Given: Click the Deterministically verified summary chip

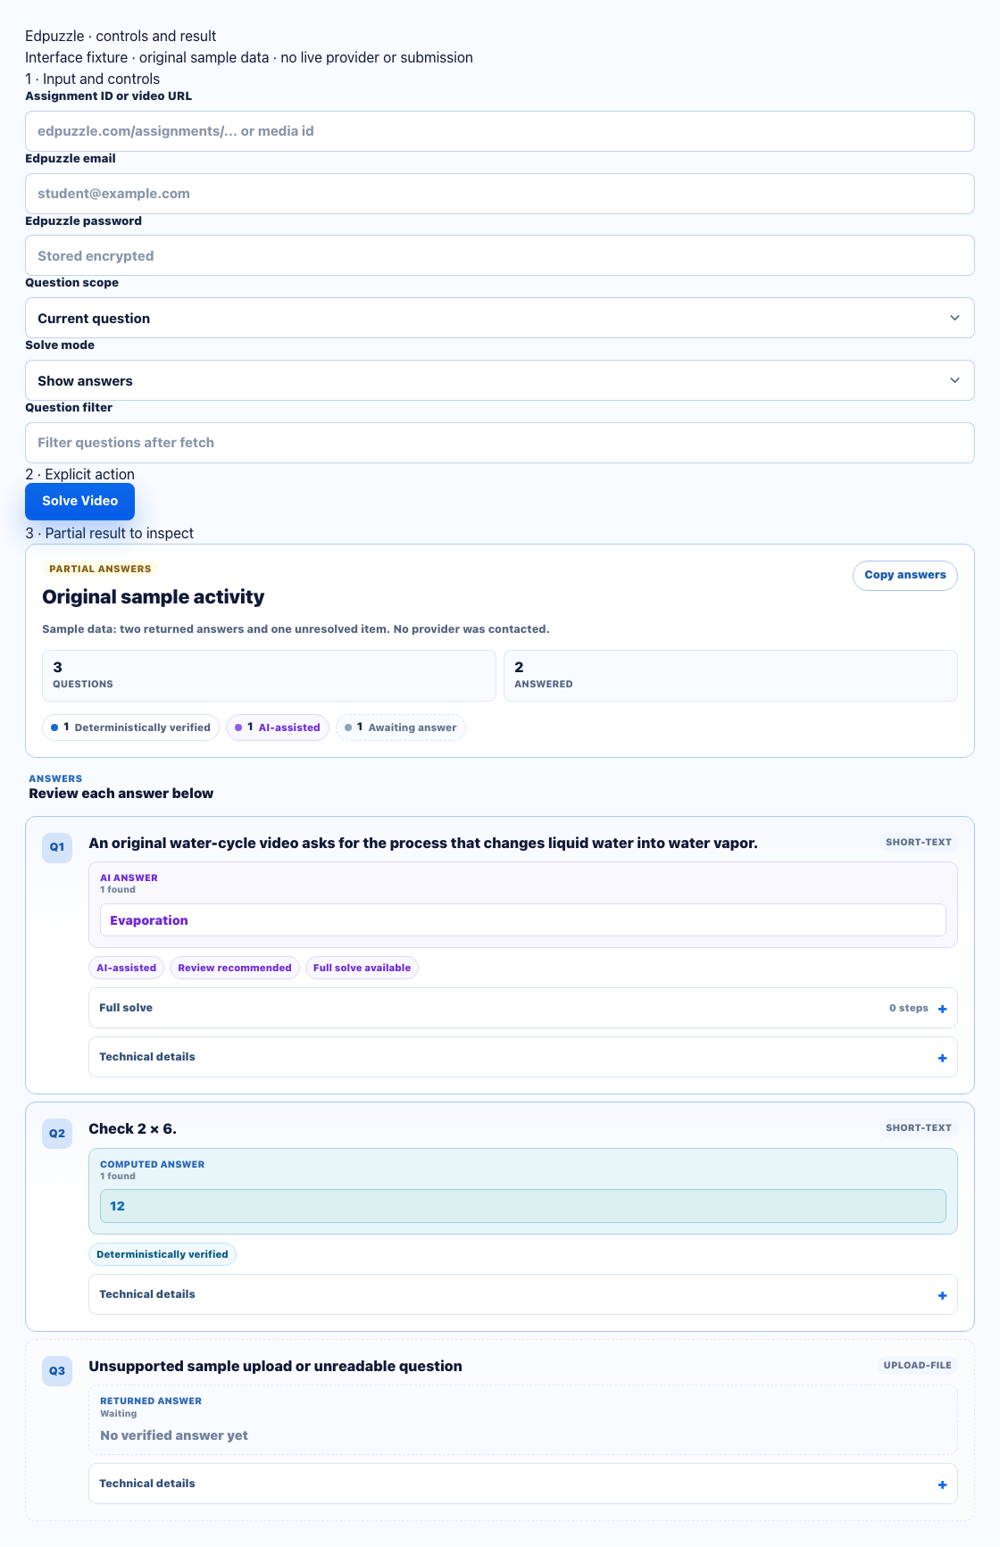Looking at the screenshot, I should (x=130, y=728).
